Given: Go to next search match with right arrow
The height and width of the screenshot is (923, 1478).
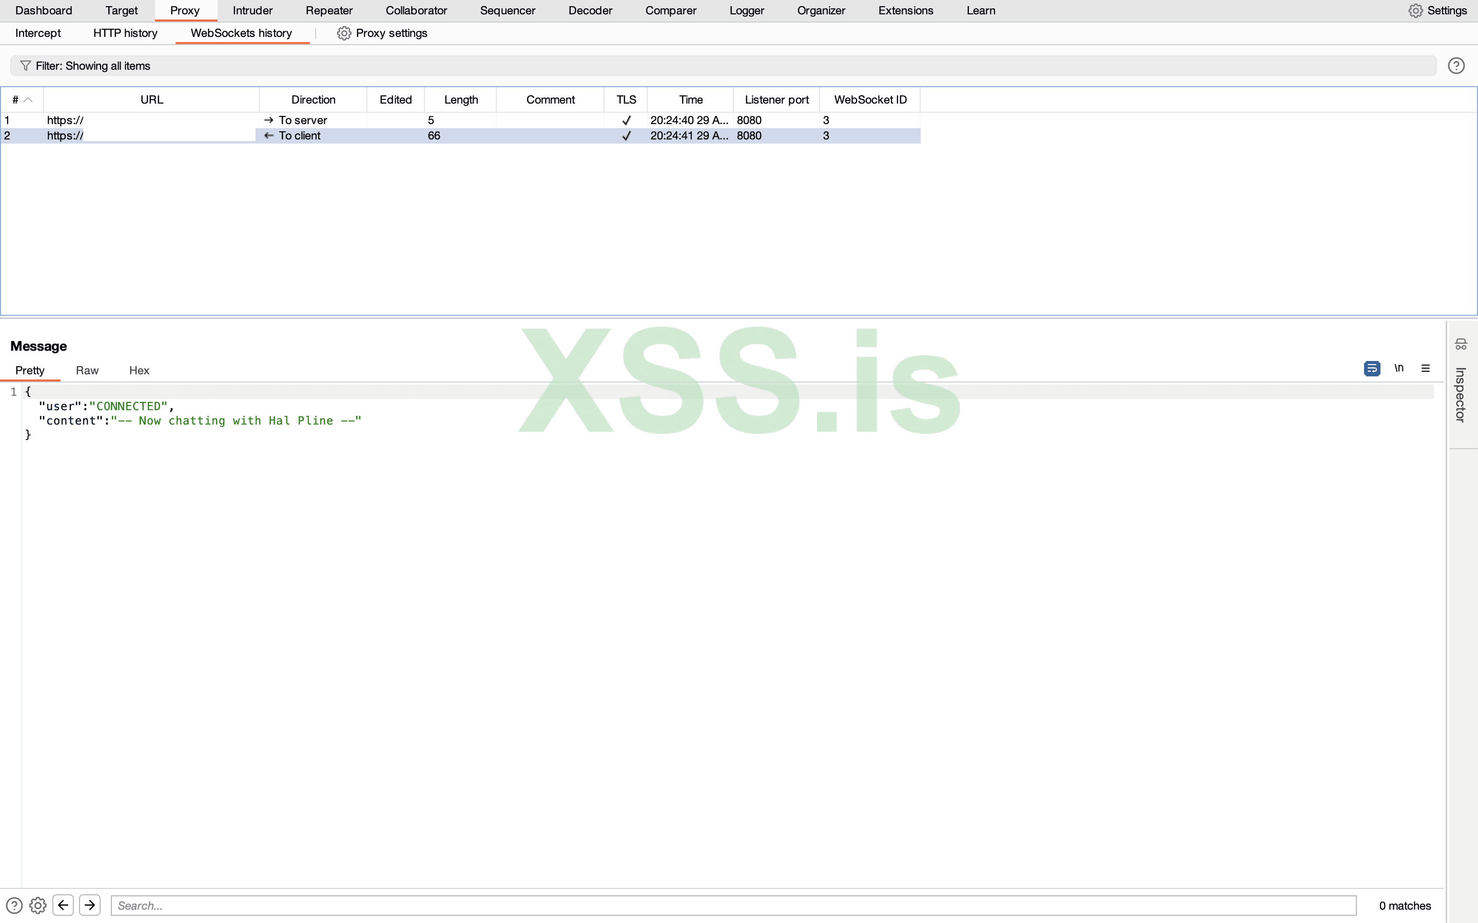Looking at the screenshot, I should coord(90,905).
